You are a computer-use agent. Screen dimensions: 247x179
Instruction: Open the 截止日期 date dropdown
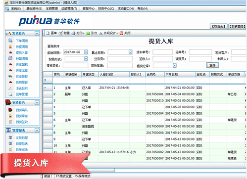click(x=130, y=52)
